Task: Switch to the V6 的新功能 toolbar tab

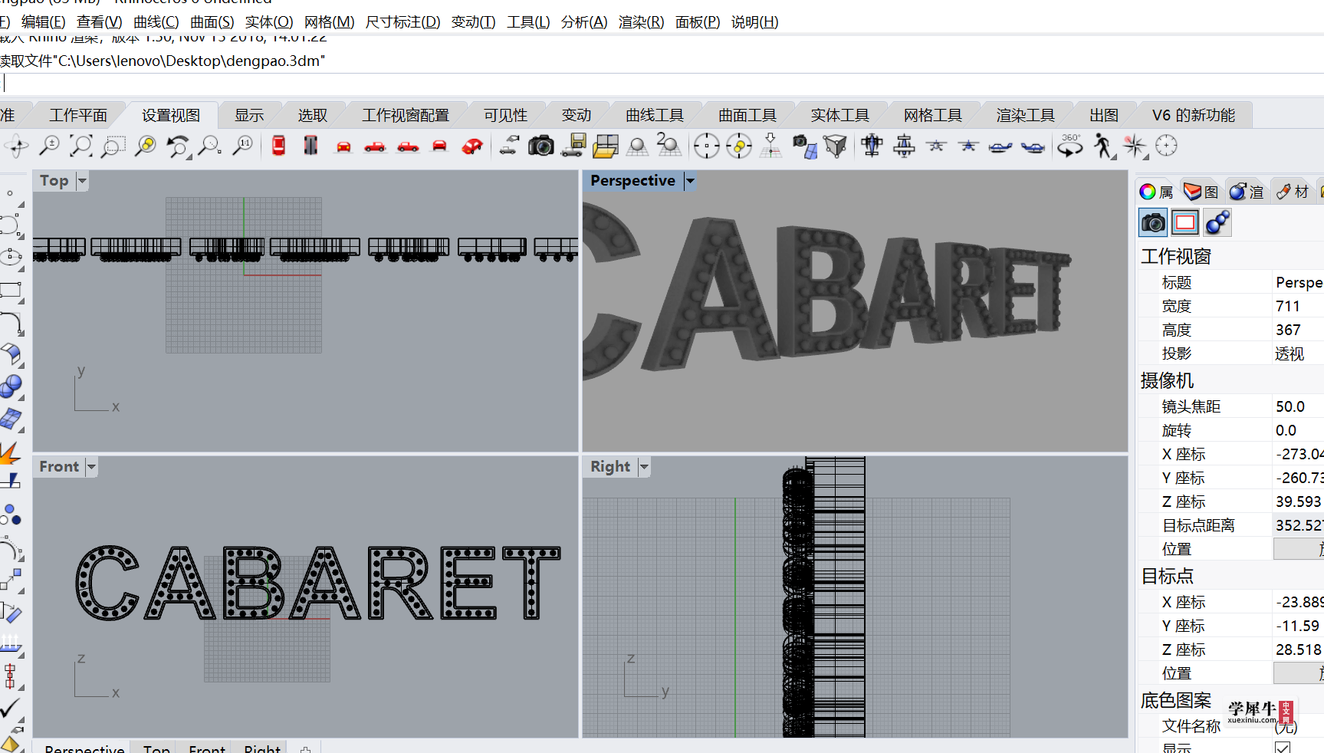Action: pos(1194,115)
